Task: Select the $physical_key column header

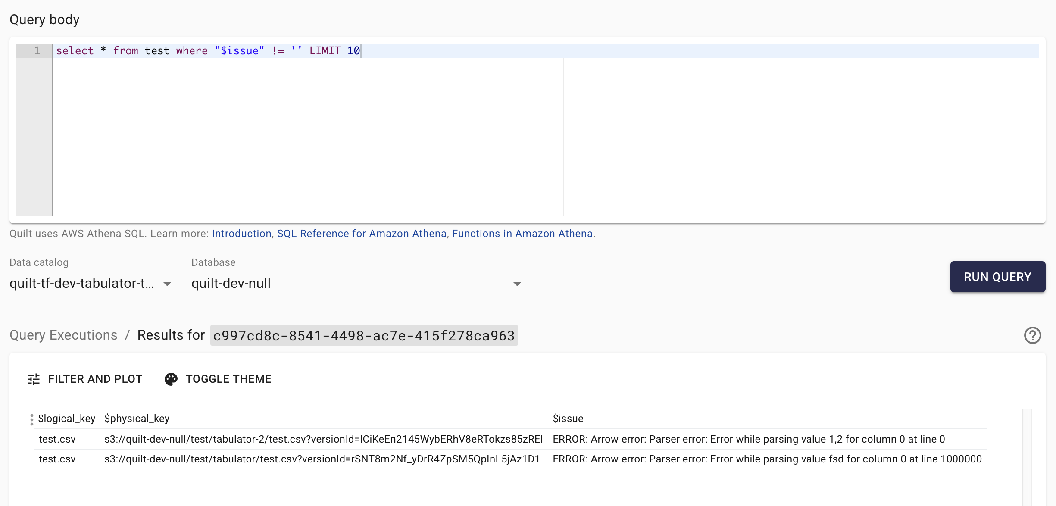Action: 137,419
